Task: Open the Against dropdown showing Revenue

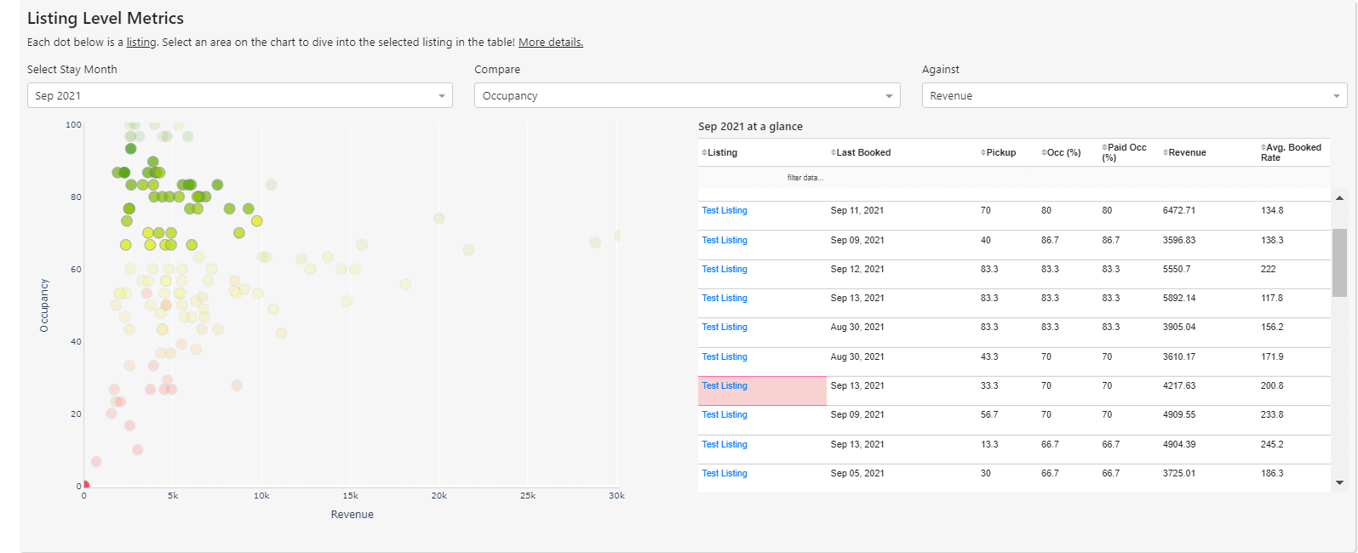Action: click(x=1133, y=96)
